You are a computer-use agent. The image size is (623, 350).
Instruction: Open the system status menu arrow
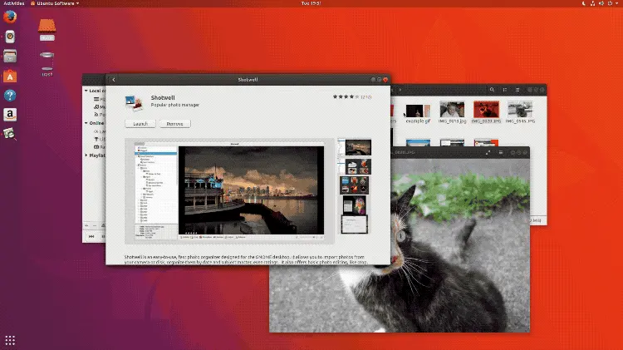point(616,3)
